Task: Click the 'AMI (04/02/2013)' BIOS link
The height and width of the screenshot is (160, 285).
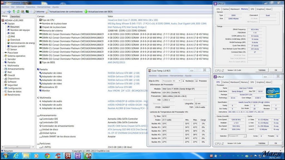Action: tap(116, 62)
